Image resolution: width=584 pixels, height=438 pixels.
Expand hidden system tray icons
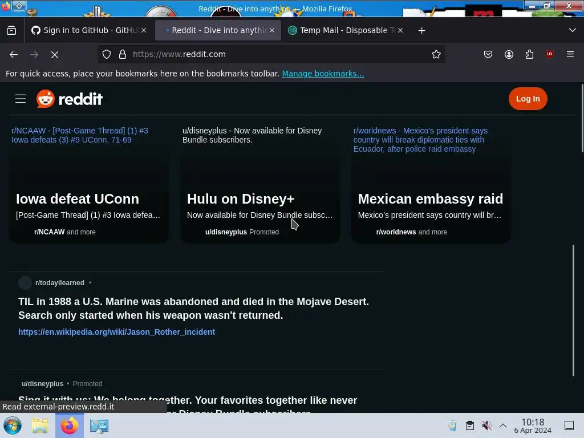[x=503, y=425]
